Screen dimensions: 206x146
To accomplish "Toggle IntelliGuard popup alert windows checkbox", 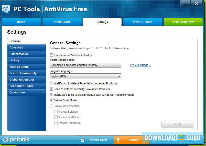I will pyautogui.click(x=51, y=95).
